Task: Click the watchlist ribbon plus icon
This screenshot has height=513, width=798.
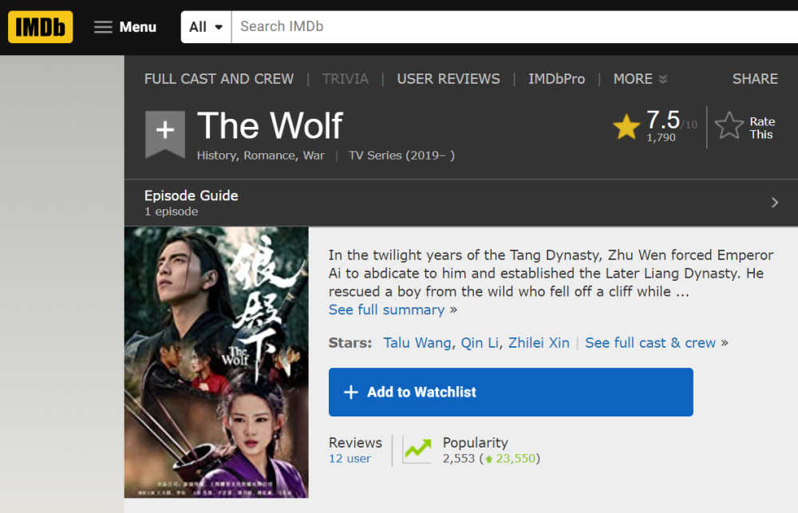Action: coord(164,132)
